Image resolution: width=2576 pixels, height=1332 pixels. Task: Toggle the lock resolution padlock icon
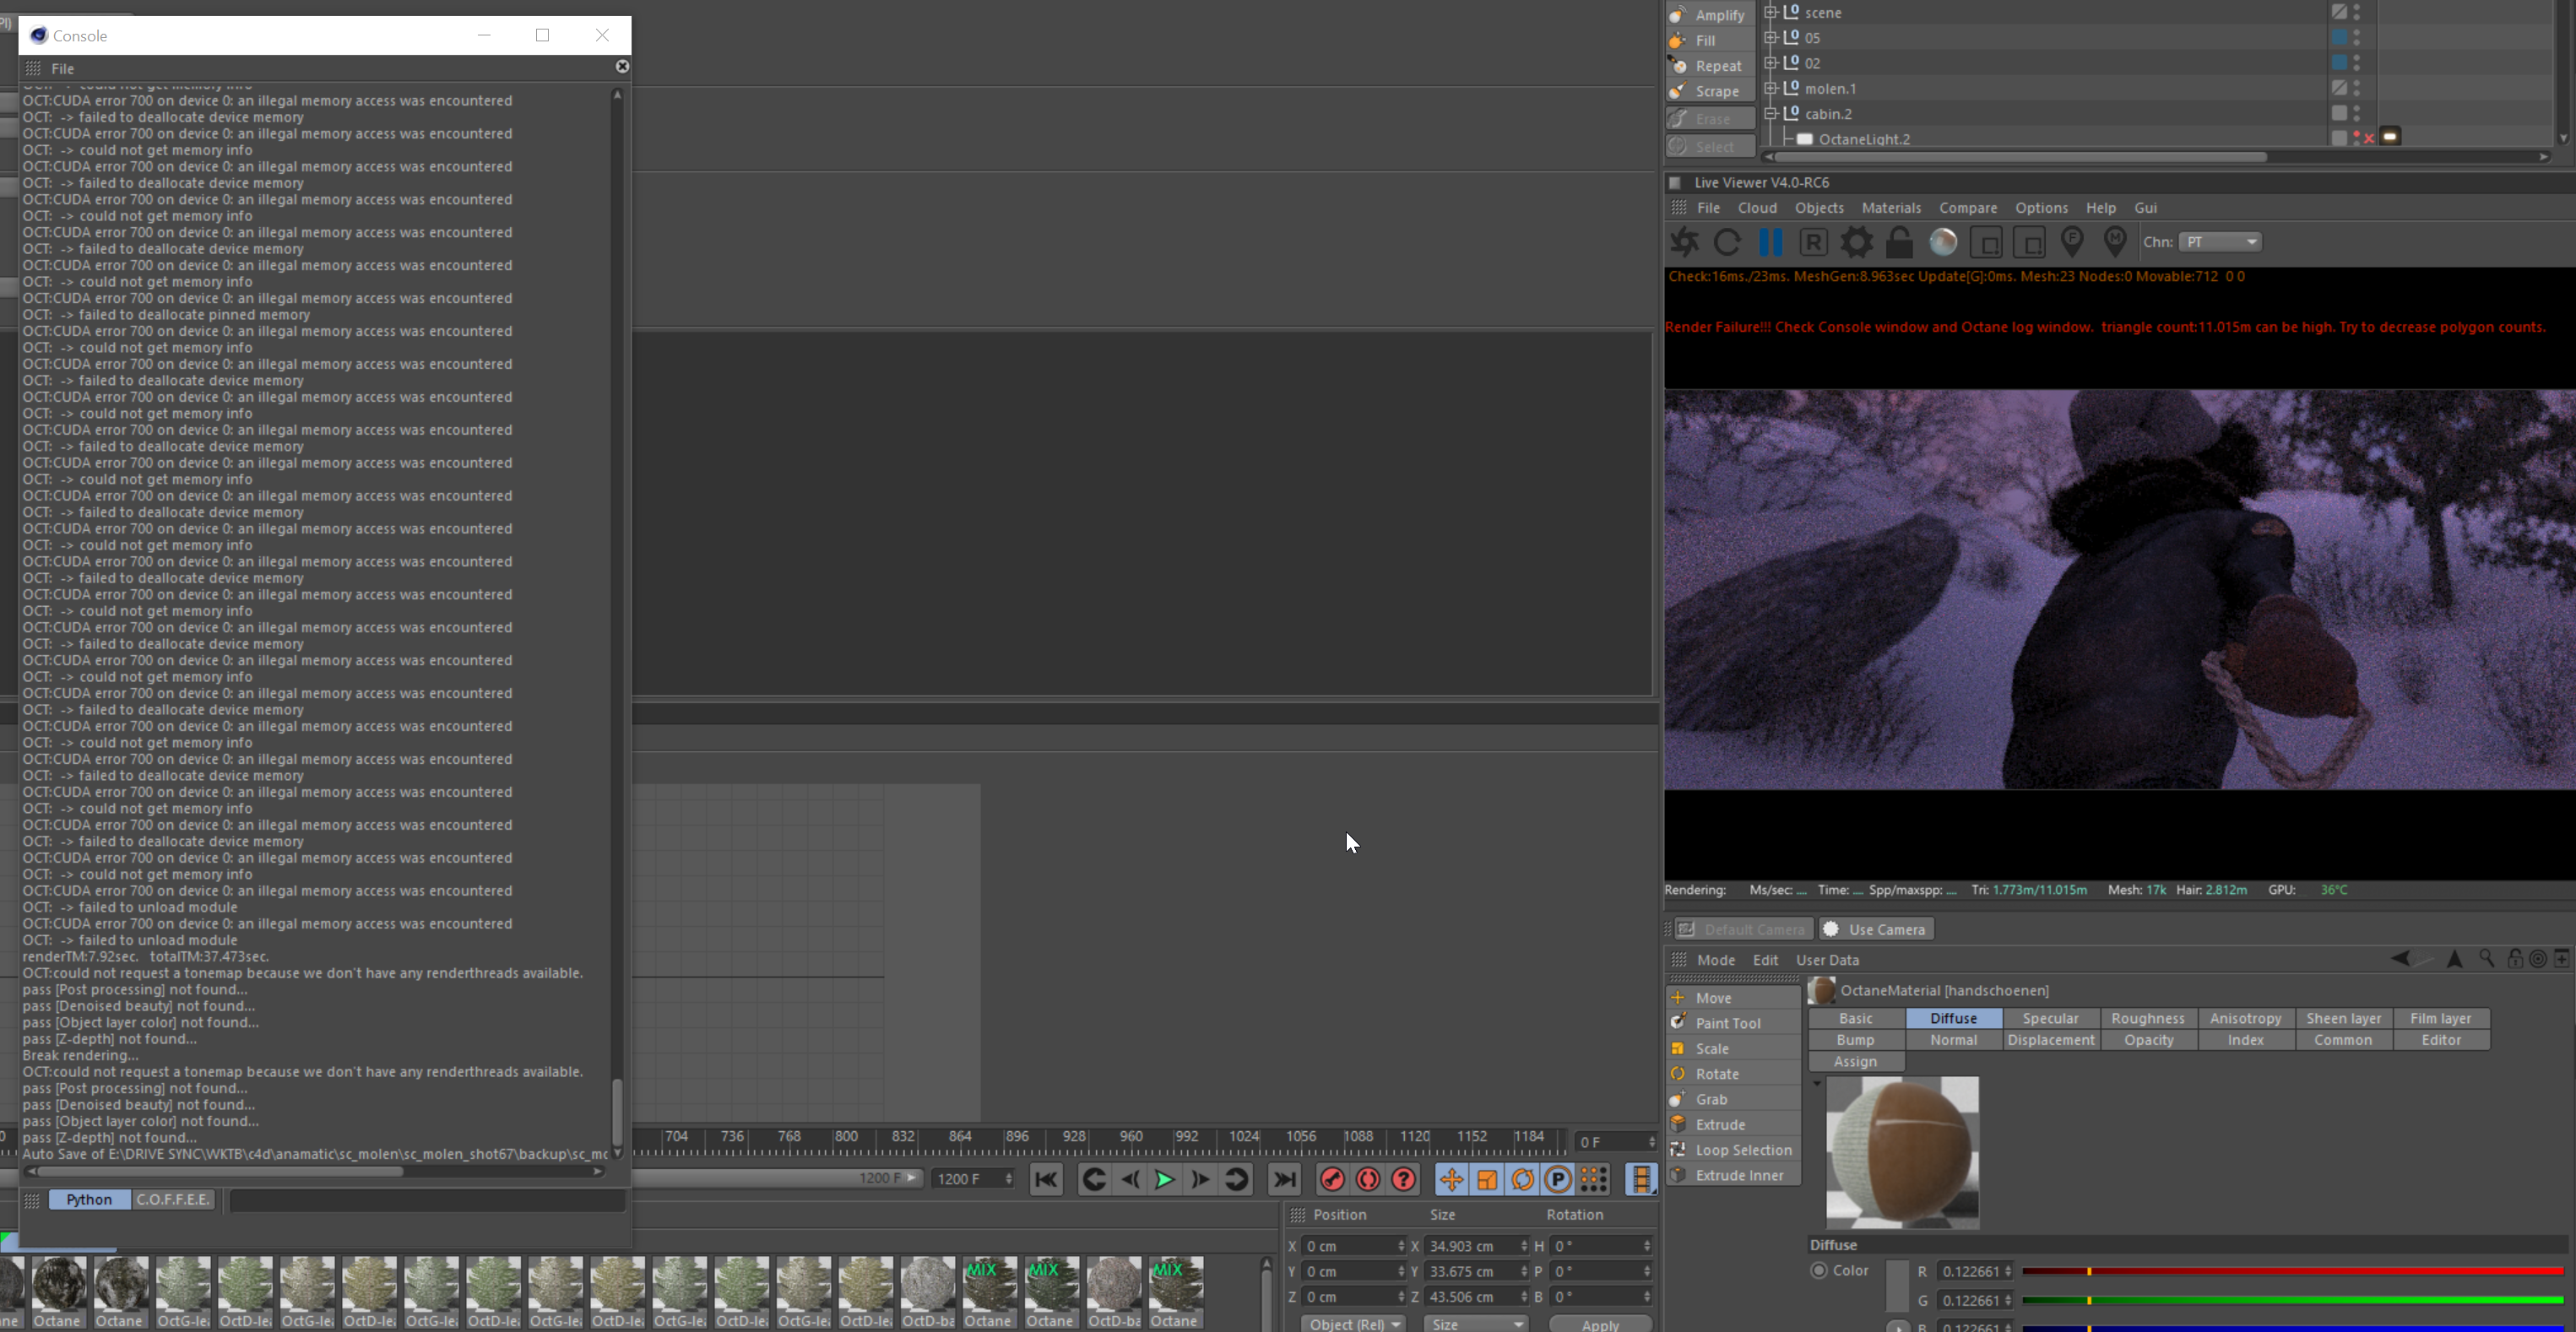coord(1899,242)
